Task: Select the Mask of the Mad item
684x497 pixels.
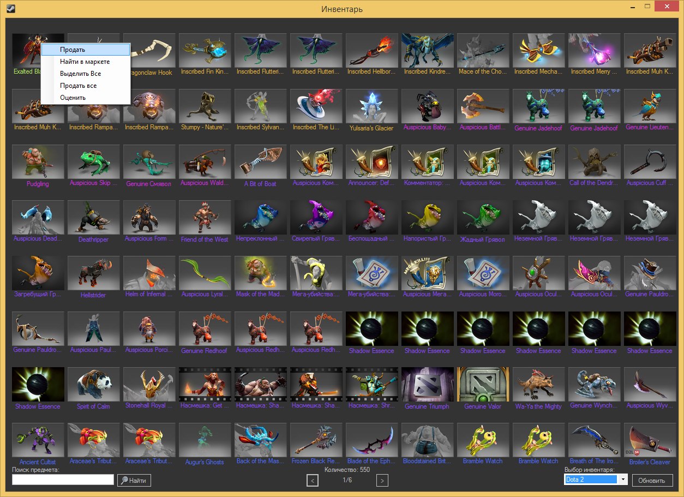Action: (x=261, y=273)
